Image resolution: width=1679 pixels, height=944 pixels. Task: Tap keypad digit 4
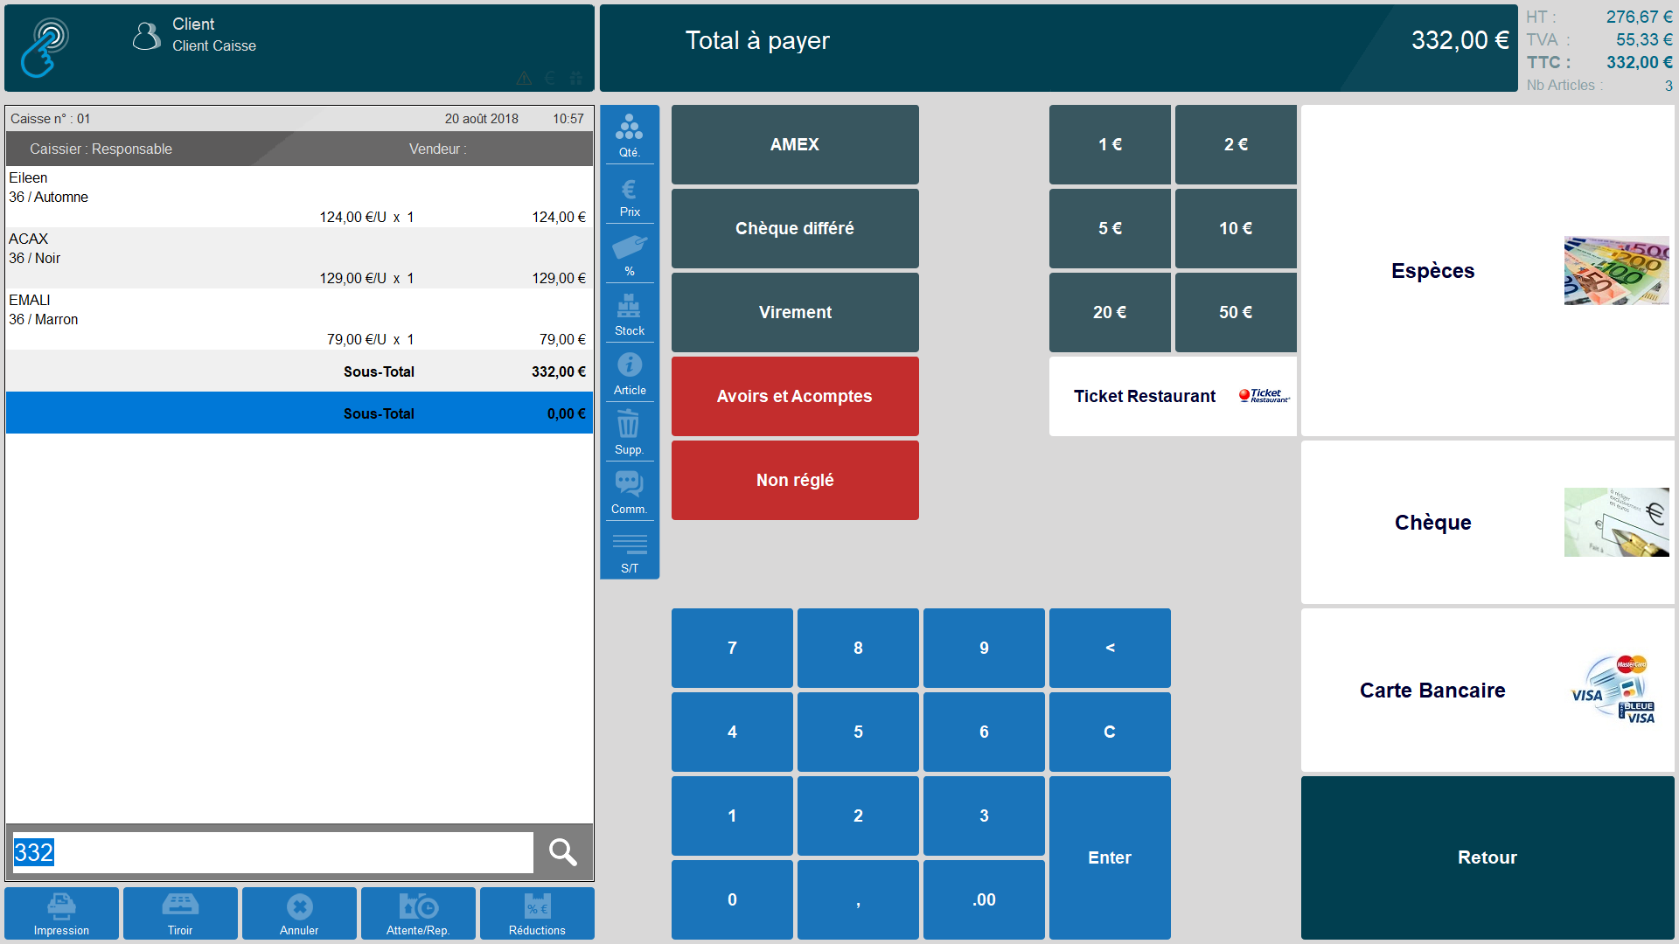click(732, 732)
